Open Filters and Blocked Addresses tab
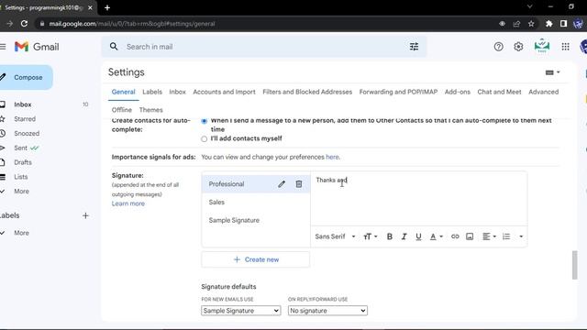587x330 pixels. (x=307, y=92)
